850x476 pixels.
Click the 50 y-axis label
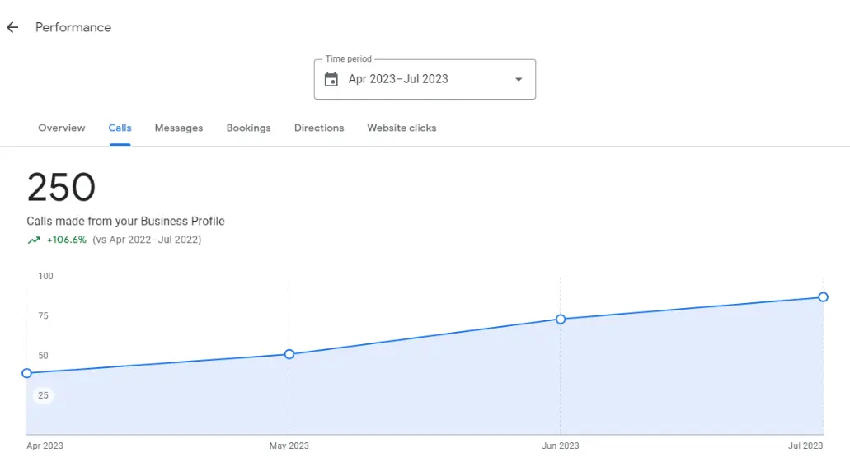click(44, 356)
